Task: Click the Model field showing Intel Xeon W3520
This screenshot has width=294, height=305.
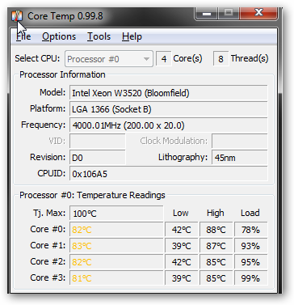Action: click(169, 93)
